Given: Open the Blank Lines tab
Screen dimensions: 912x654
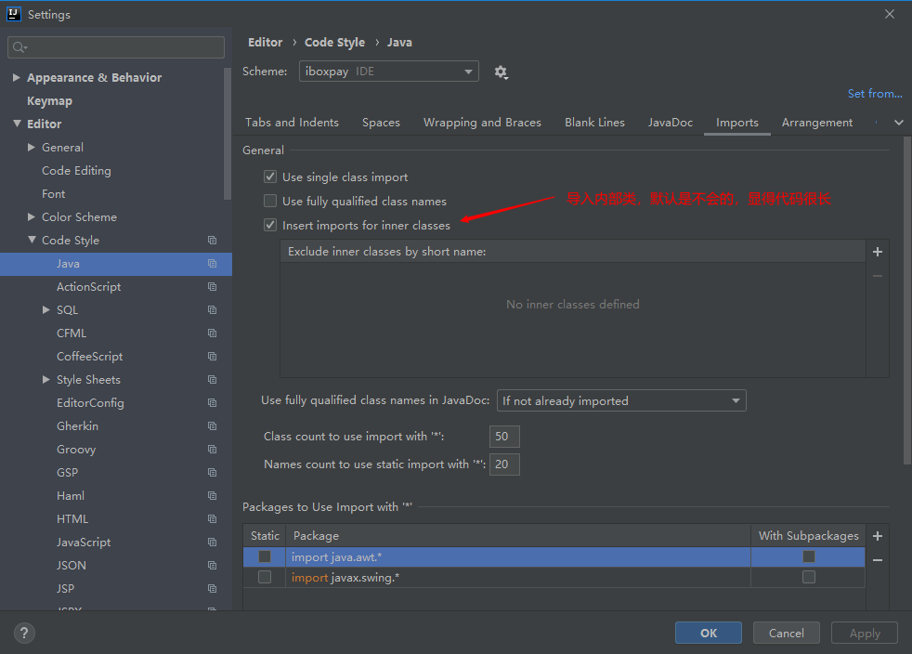Looking at the screenshot, I should click(594, 122).
